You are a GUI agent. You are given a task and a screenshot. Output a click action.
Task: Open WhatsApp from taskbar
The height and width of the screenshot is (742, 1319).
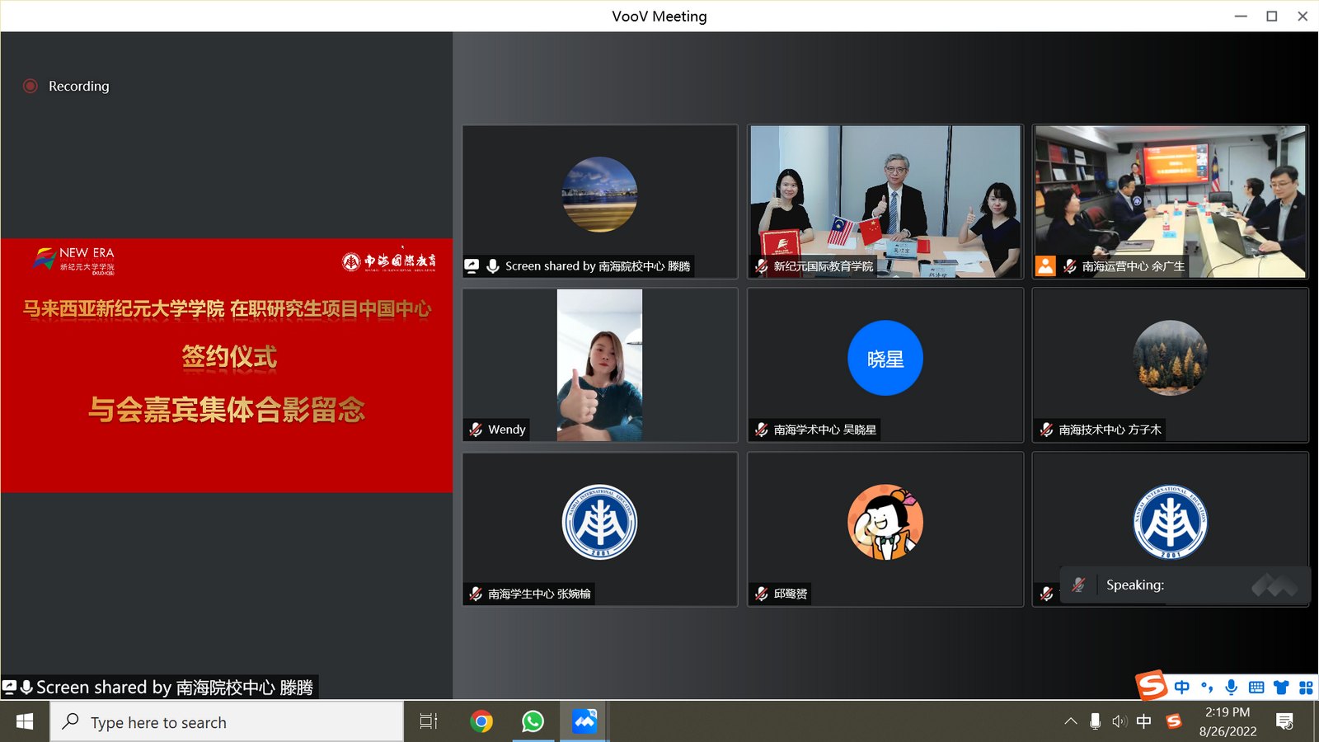pos(533,722)
